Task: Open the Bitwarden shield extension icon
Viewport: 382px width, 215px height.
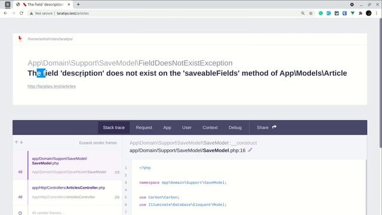Action: (344, 13)
